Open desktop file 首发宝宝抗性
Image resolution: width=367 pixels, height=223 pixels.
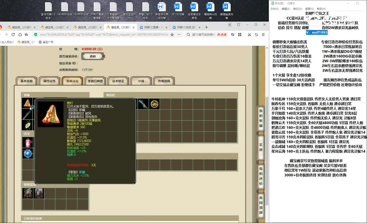tap(129, 11)
